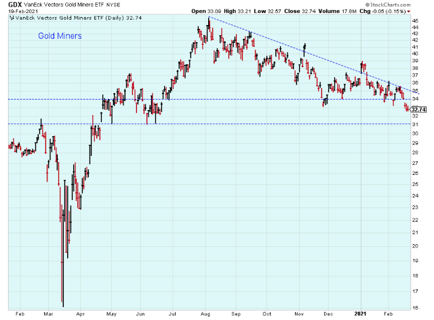
Task: Click the red down-arrow change indicator
Action: tap(409, 12)
